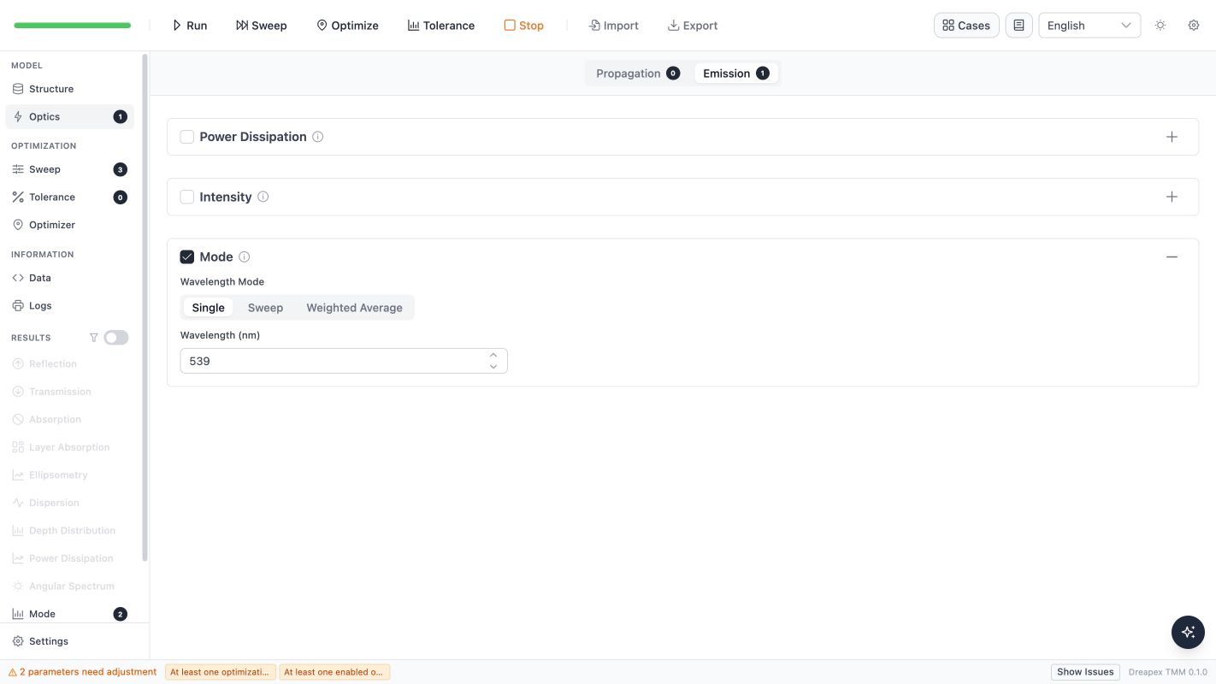1216x684 pixels.
Task: Select Sweep wavelength mode option
Action: click(x=265, y=308)
